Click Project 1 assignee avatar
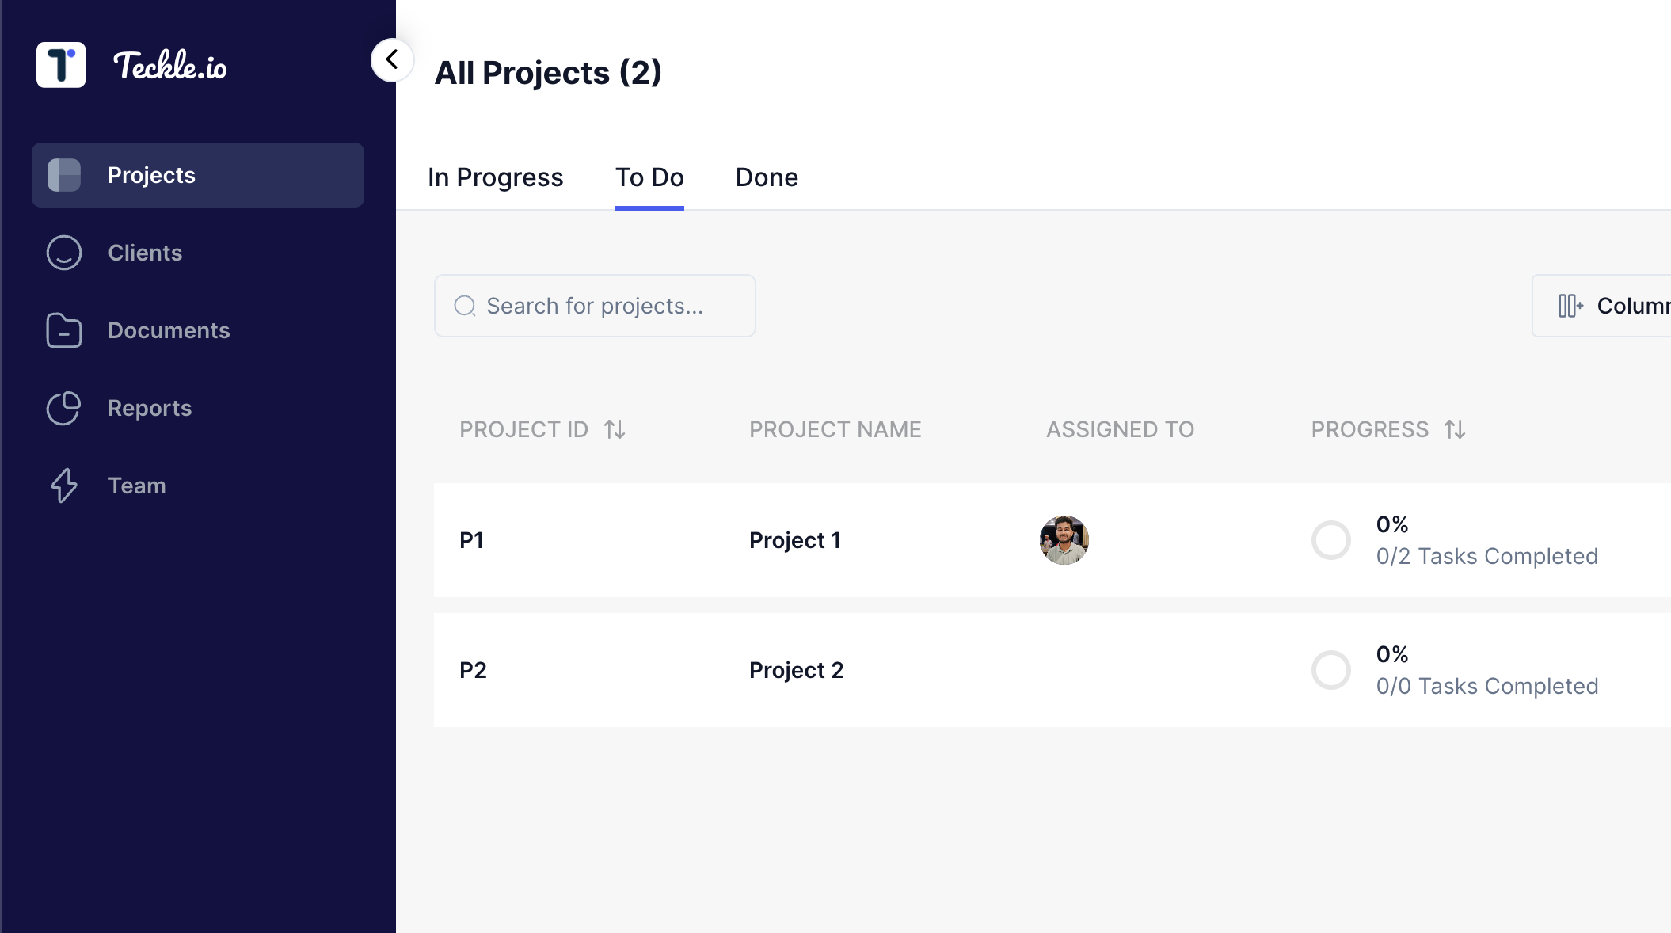This screenshot has width=1671, height=933. (x=1064, y=540)
